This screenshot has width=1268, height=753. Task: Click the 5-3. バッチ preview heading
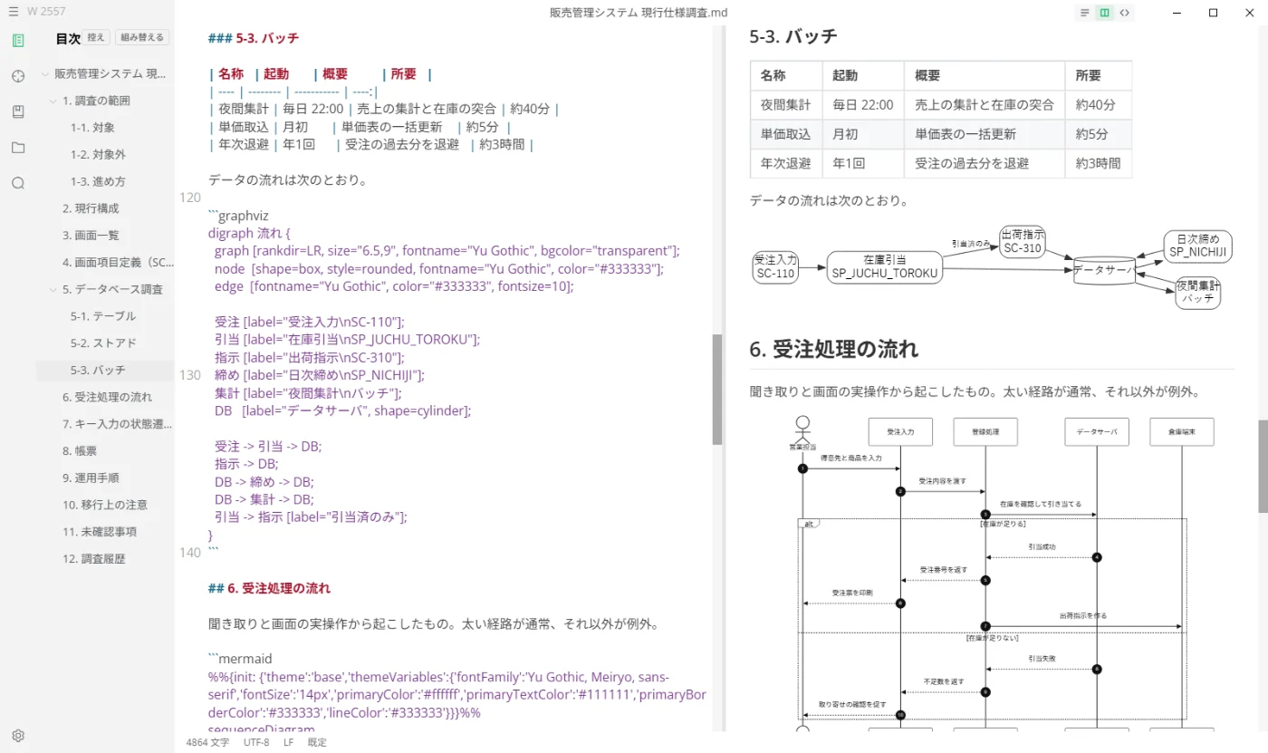pyautogui.click(x=793, y=37)
